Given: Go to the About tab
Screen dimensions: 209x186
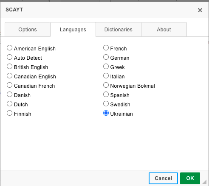Looking at the screenshot, I should (x=164, y=30).
